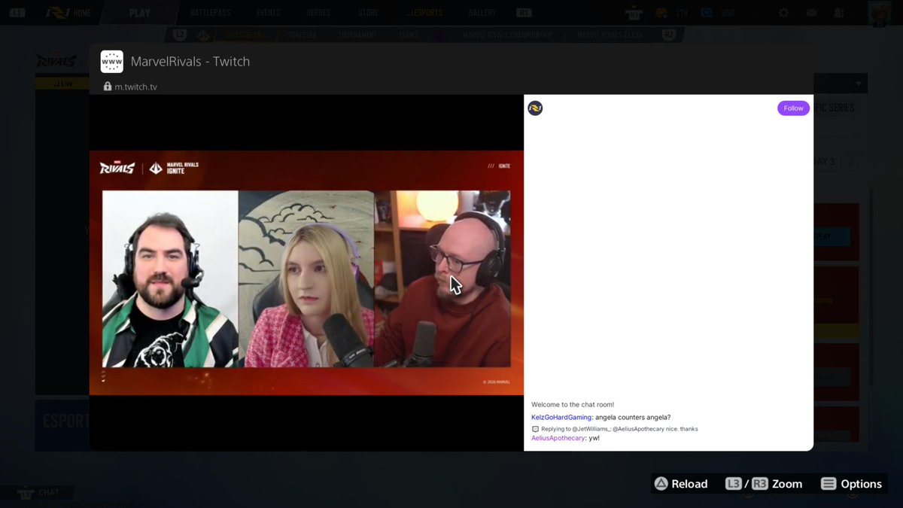Open the Battlepass tab behind the browser
903x508 pixels.
(x=210, y=13)
